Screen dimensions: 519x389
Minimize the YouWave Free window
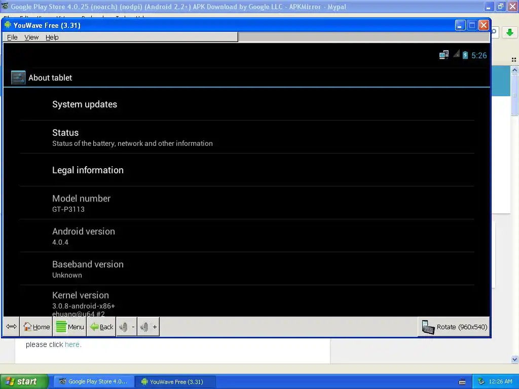460,25
